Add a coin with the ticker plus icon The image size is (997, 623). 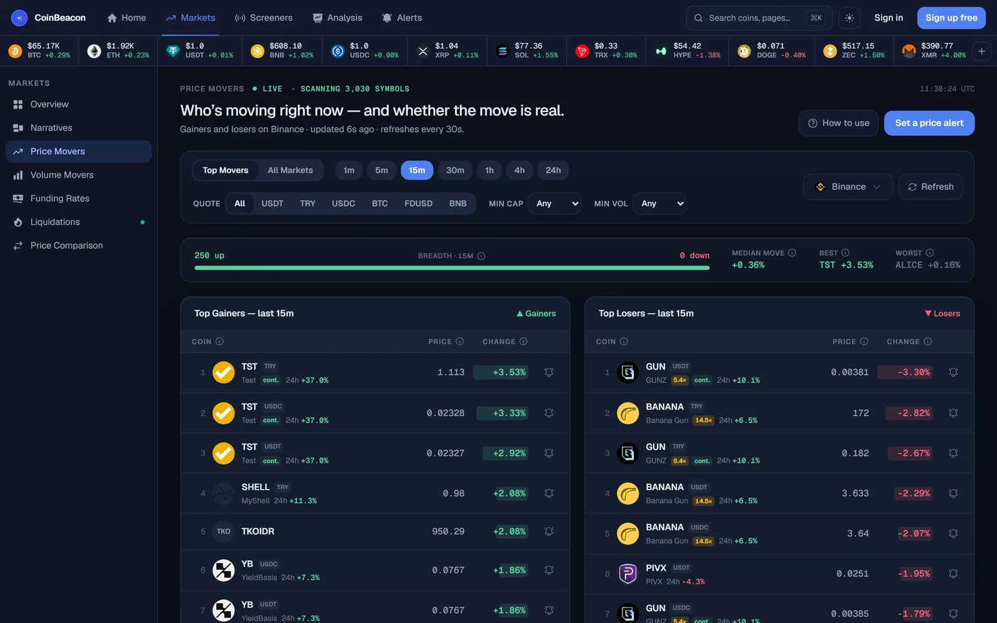pyautogui.click(x=981, y=51)
